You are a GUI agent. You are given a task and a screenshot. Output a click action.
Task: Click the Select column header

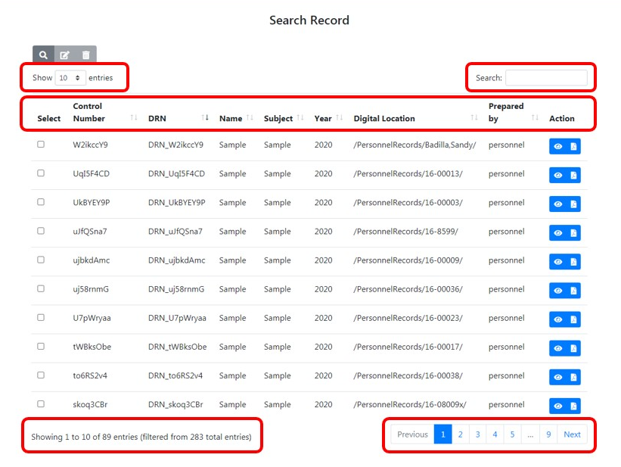click(49, 118)
